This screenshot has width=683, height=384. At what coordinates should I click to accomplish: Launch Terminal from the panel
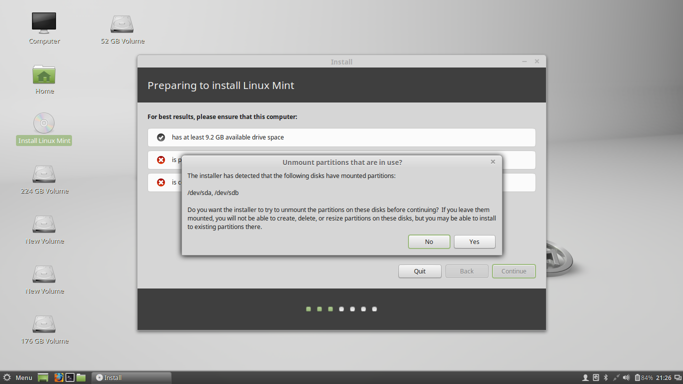click(70, 377)
